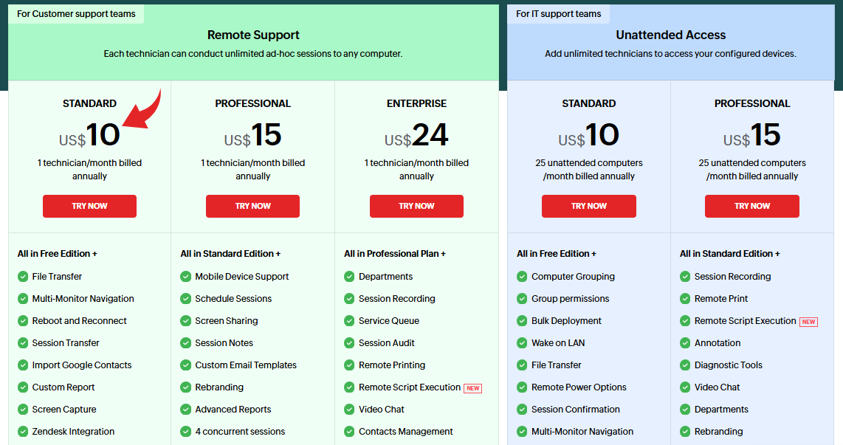This screenshot has width=843, height=445.
Task: Click the check icon beside Mobile Device Support
Action: pyautogui.click(x=185, y=277)
